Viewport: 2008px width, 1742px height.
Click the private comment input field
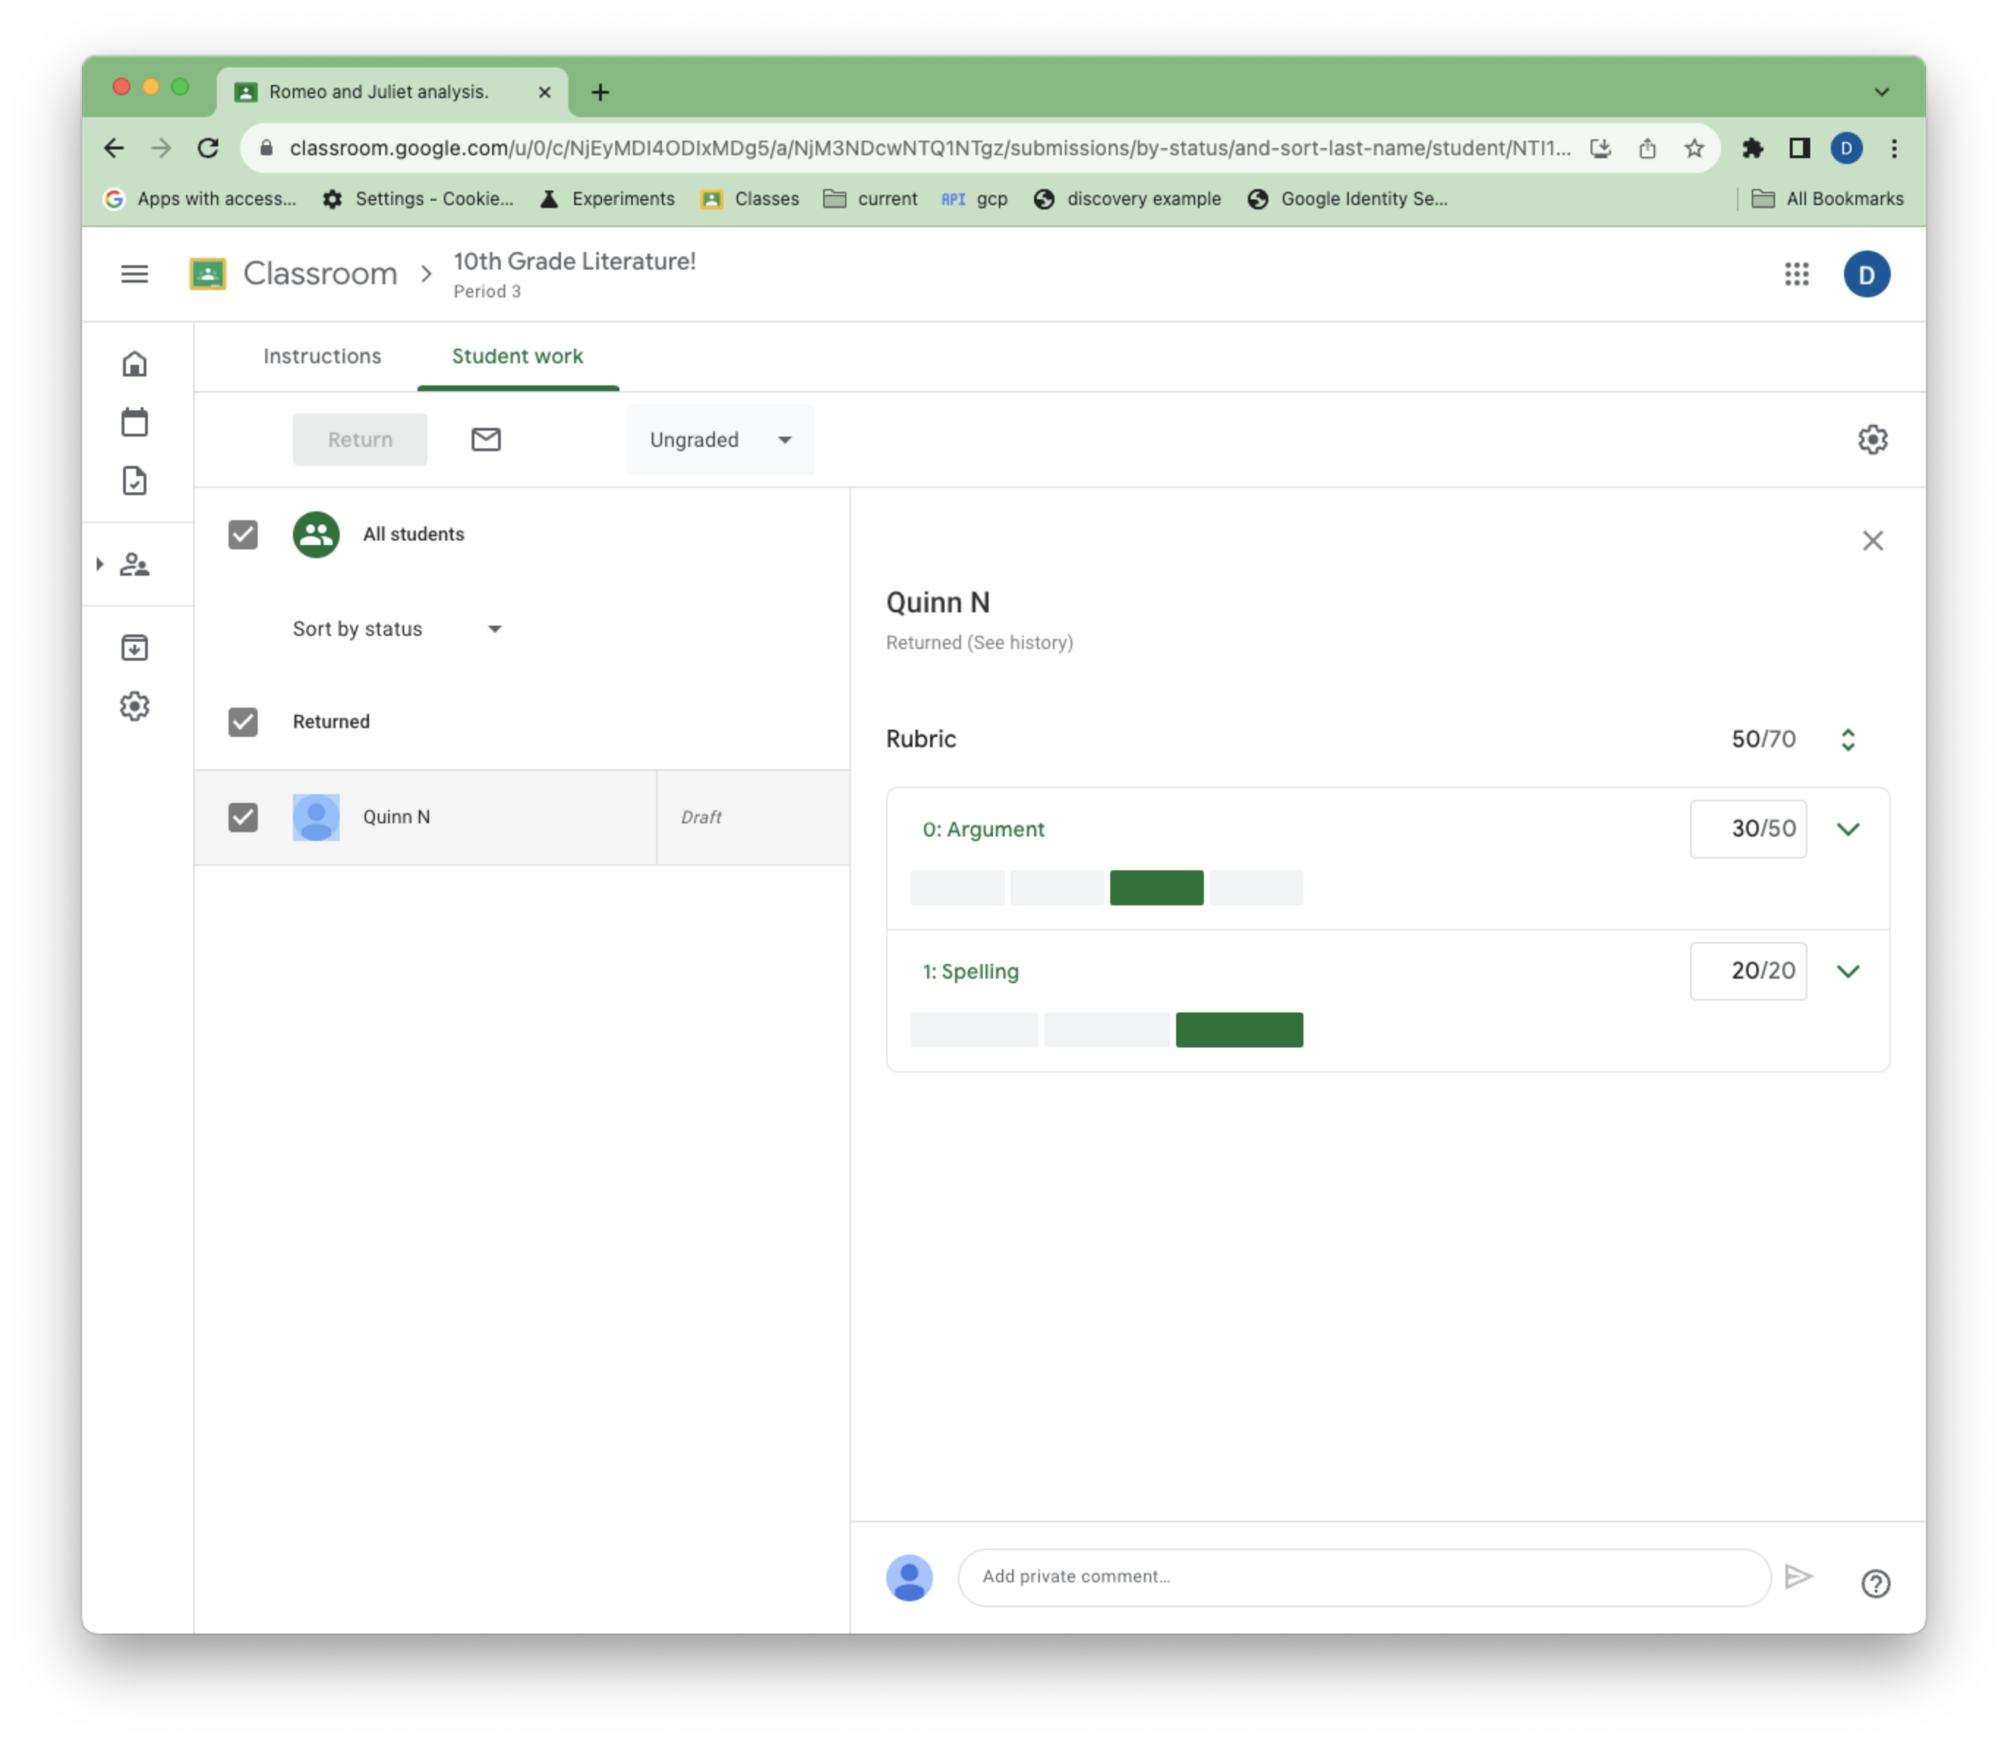point(1366,1575)
